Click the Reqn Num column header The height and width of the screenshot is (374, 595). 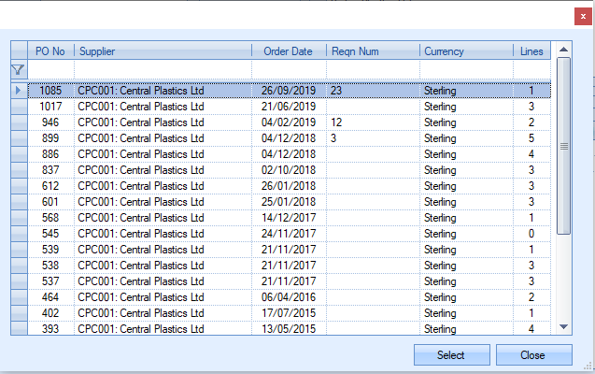(371, 51)
